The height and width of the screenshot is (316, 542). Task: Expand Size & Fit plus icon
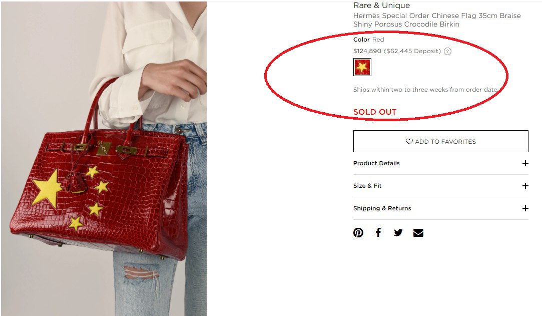coord(525,186)
